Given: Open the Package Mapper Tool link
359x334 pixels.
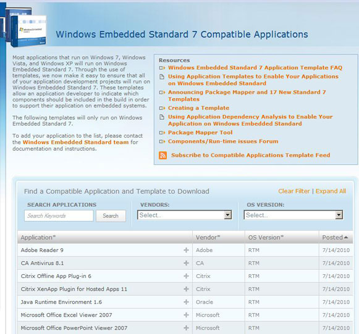Looking at the screenshot, I should pyautogui.click(x=200, y=133).
